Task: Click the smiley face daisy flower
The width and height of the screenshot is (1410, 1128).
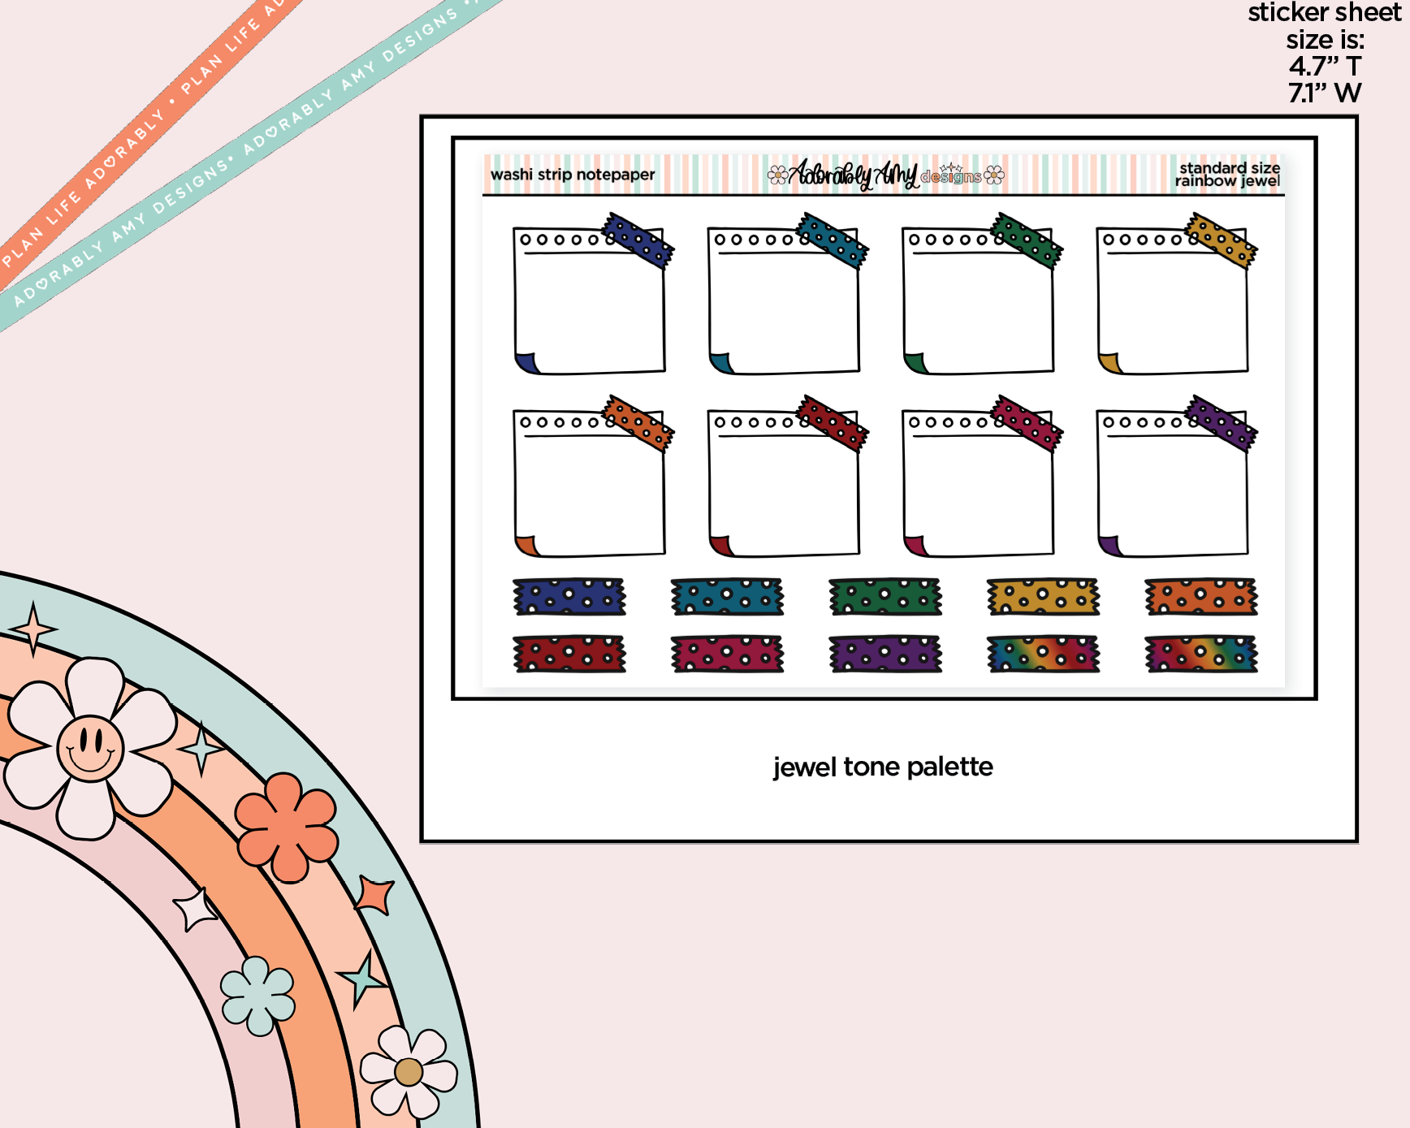Action: pyautogui.click(x=90, y=748)
